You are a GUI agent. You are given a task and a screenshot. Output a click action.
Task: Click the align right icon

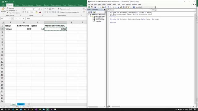click(50, 12)
